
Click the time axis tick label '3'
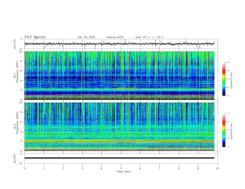click(x=82, y=168)
